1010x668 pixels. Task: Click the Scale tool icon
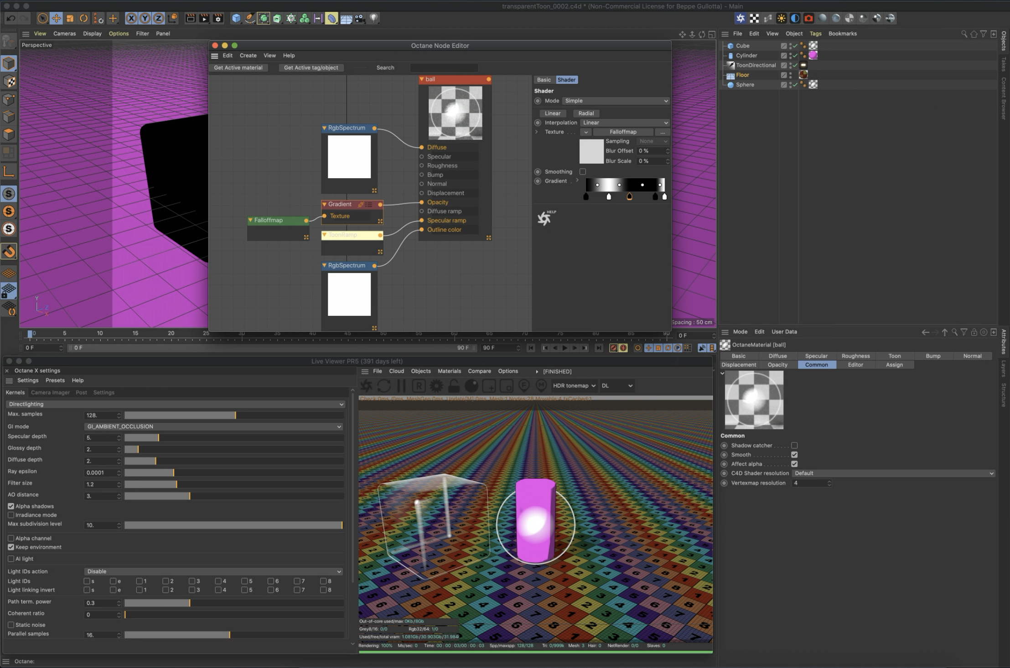pyautogui.click(x=70, y=18)
